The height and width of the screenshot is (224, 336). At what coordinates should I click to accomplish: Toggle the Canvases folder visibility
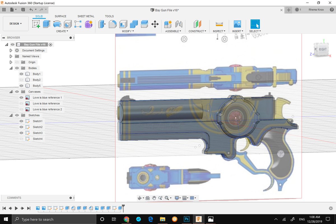tap(17, 92)
